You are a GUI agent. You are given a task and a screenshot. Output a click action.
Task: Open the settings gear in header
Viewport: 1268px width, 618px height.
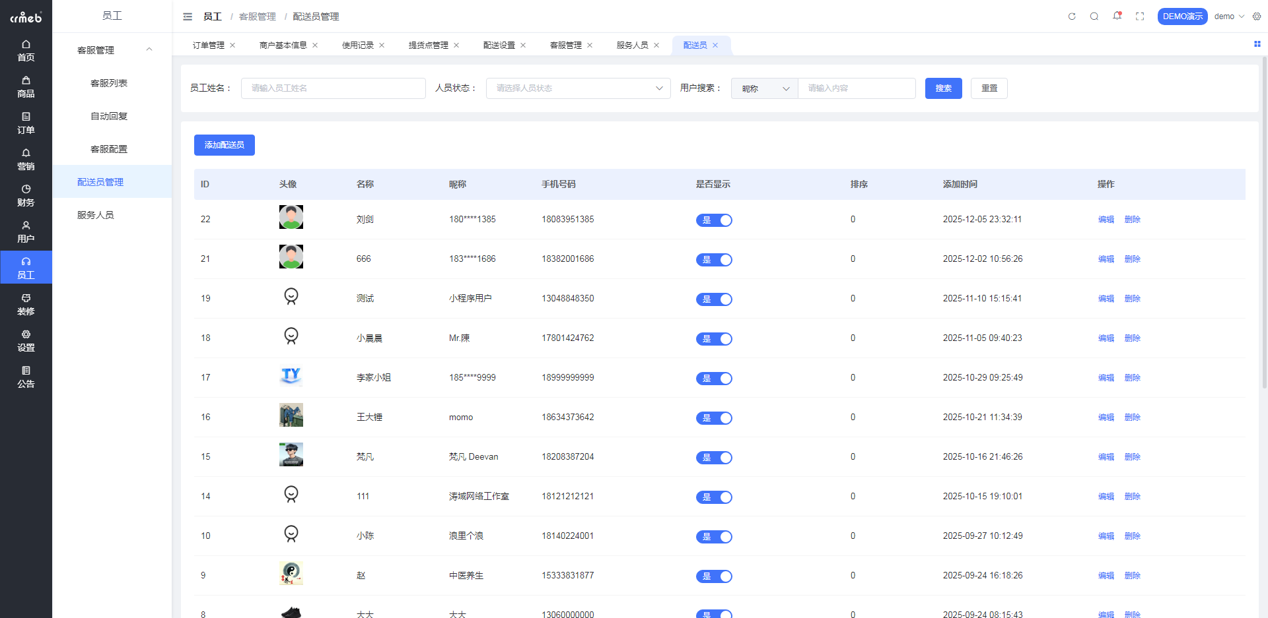tap(1257, 16)
